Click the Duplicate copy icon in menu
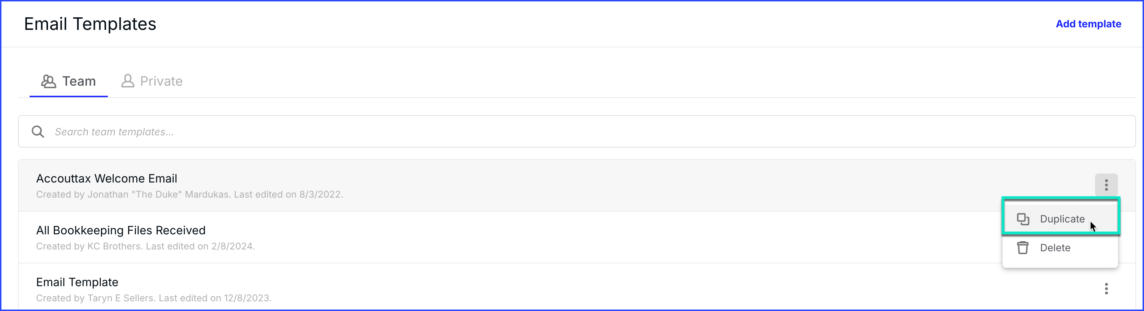The image size is (1144, 311). tap(1023, 219)
